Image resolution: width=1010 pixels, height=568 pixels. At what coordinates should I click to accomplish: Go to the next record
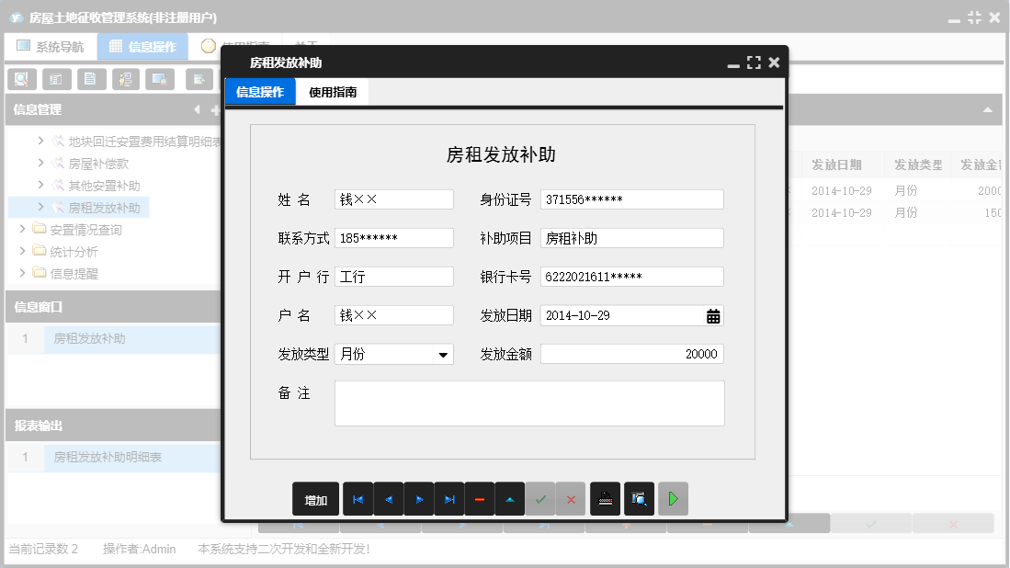(x=419, y=498)
